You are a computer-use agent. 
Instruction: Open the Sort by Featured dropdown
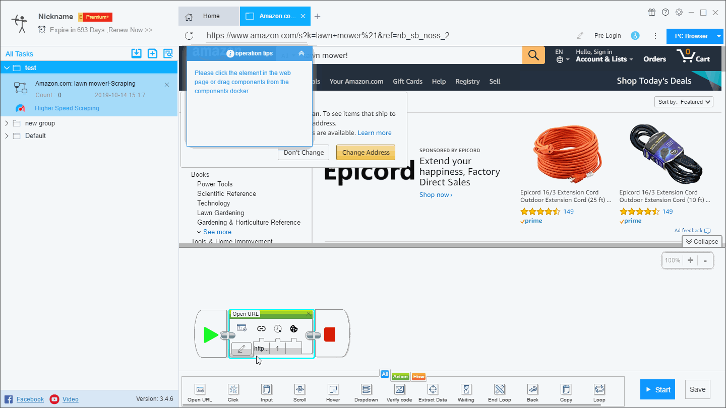tap(684, 102)
